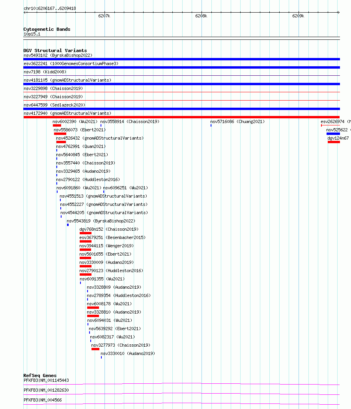Select the PFKFB3|NM_001282630 gene label
This screenshot has width=351, height=409.
(46, 390)
